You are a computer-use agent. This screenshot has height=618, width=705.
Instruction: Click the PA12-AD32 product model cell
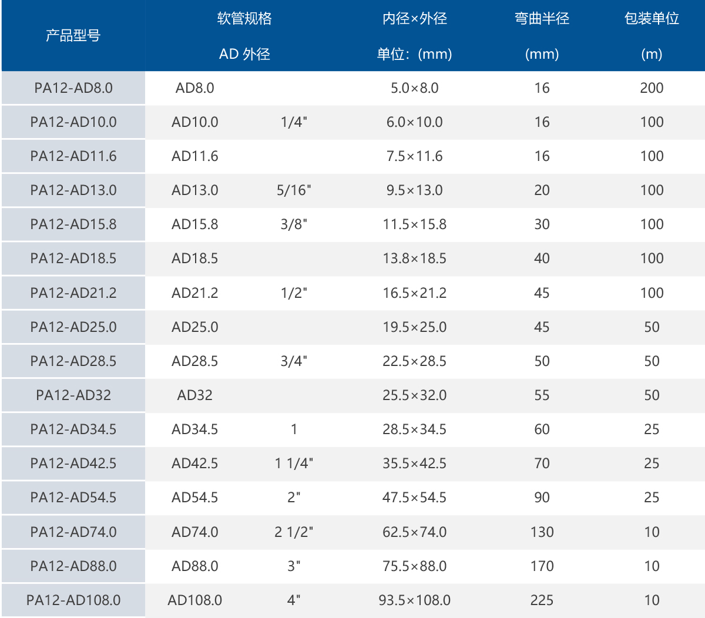point(73,395)
